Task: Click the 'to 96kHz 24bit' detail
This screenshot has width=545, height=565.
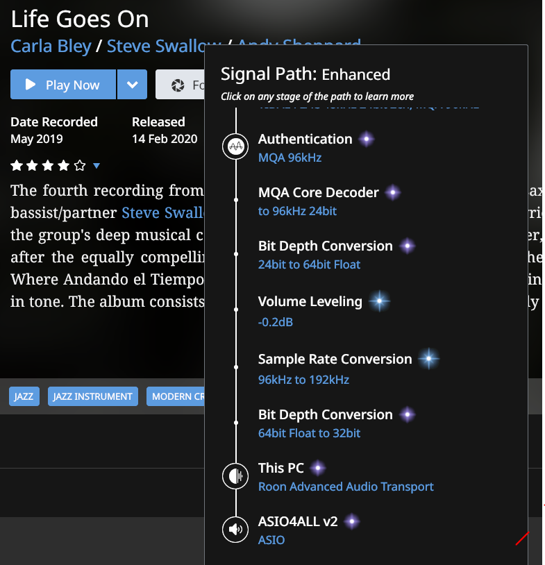Action: [297, 211]
